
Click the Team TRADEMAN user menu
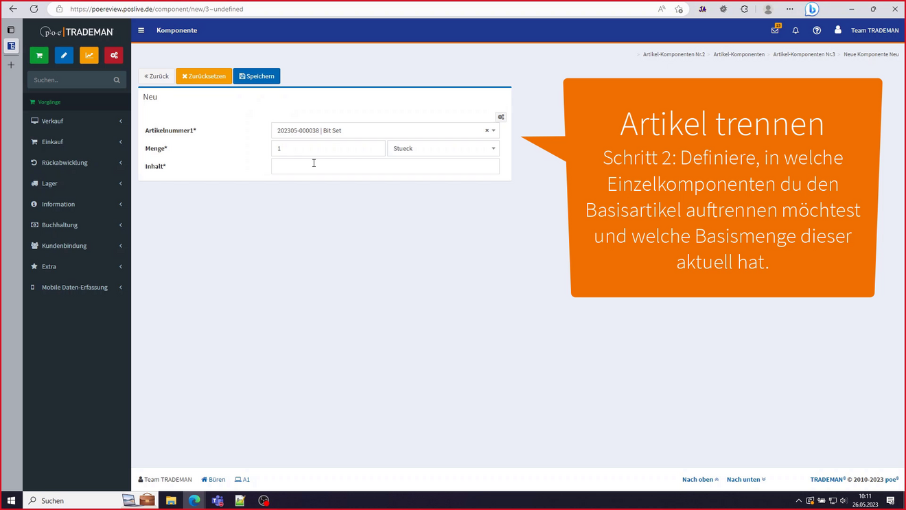coord(866,30)
